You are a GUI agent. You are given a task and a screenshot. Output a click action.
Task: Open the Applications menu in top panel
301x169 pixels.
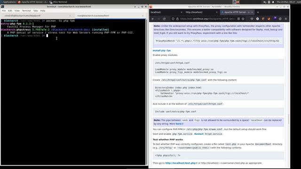(8, 2)
